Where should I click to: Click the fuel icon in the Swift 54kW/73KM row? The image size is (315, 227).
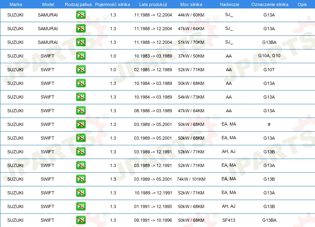[x=81, y=97]
